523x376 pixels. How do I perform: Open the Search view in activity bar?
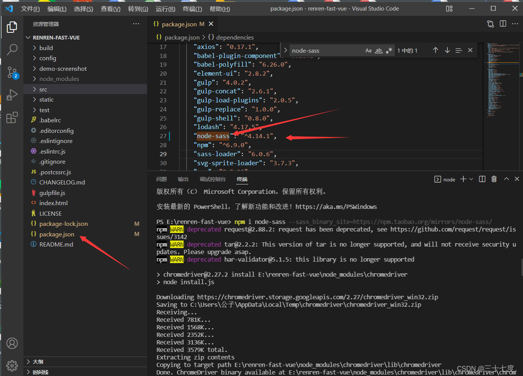[x=12, y=49]
